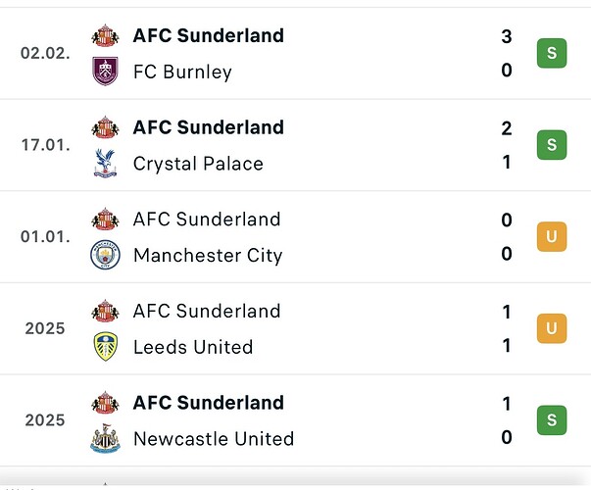Screen dimensions: 591x490
Task: Open the FC Burnley team link
Action: pos(182,72)
